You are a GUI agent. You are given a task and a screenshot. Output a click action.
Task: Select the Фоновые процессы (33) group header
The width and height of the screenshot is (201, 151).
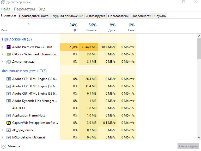click(24, 71)
